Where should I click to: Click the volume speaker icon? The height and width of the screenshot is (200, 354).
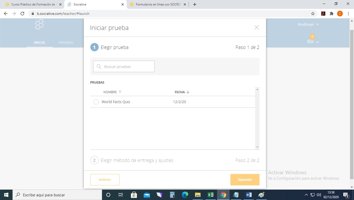pyautogui.click(x=319, y=195)
